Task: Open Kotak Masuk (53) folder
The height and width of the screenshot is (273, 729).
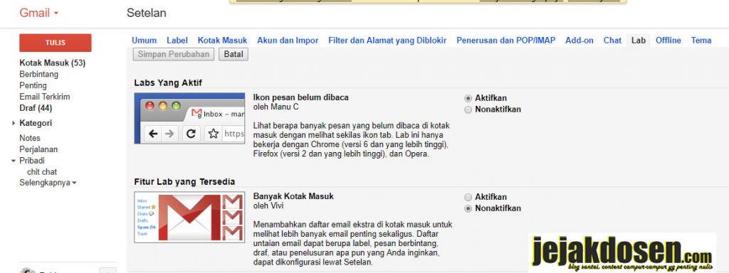Action: (x=52, y=63)
